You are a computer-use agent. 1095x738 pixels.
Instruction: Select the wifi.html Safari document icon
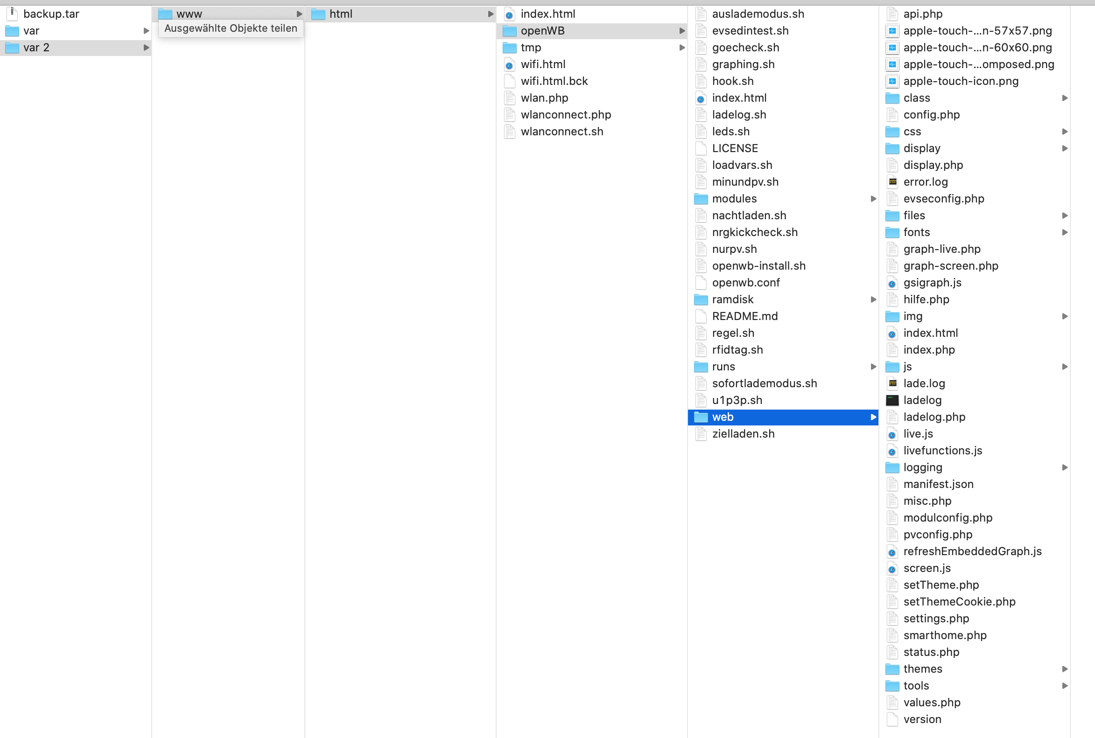(509, 64)
